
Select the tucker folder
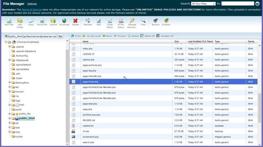click(x=19, y=136)
